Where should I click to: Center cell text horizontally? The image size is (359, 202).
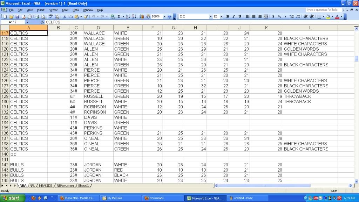coord(254,16)
